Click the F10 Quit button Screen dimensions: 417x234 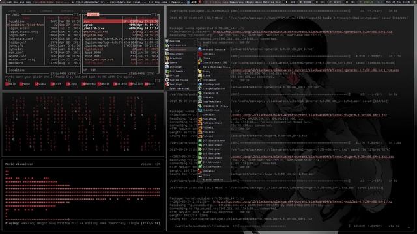(150, 84)
